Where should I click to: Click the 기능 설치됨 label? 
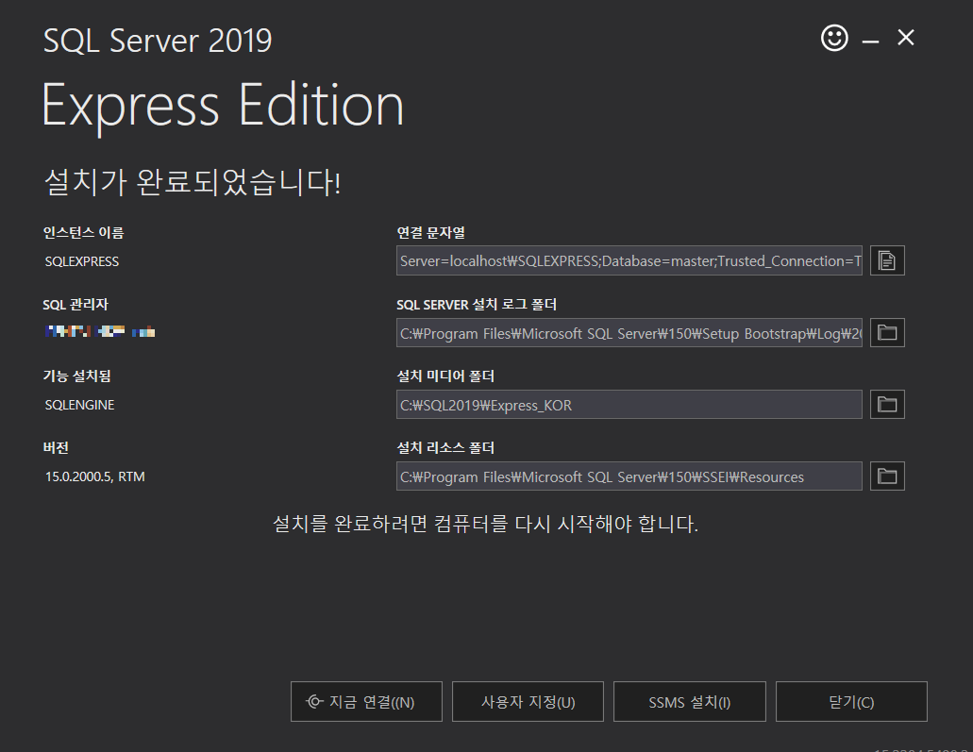coord(77,376)
